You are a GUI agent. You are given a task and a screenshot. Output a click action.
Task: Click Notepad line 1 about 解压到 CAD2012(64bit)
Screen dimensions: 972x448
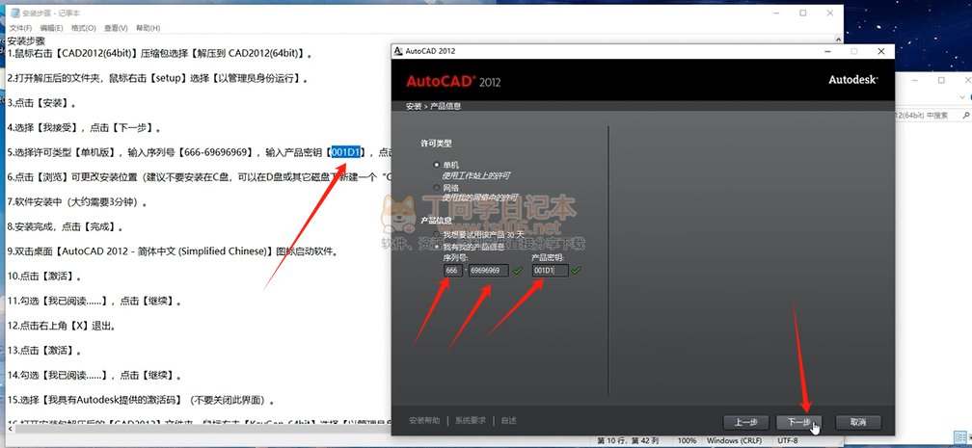(x=159, y=53)
